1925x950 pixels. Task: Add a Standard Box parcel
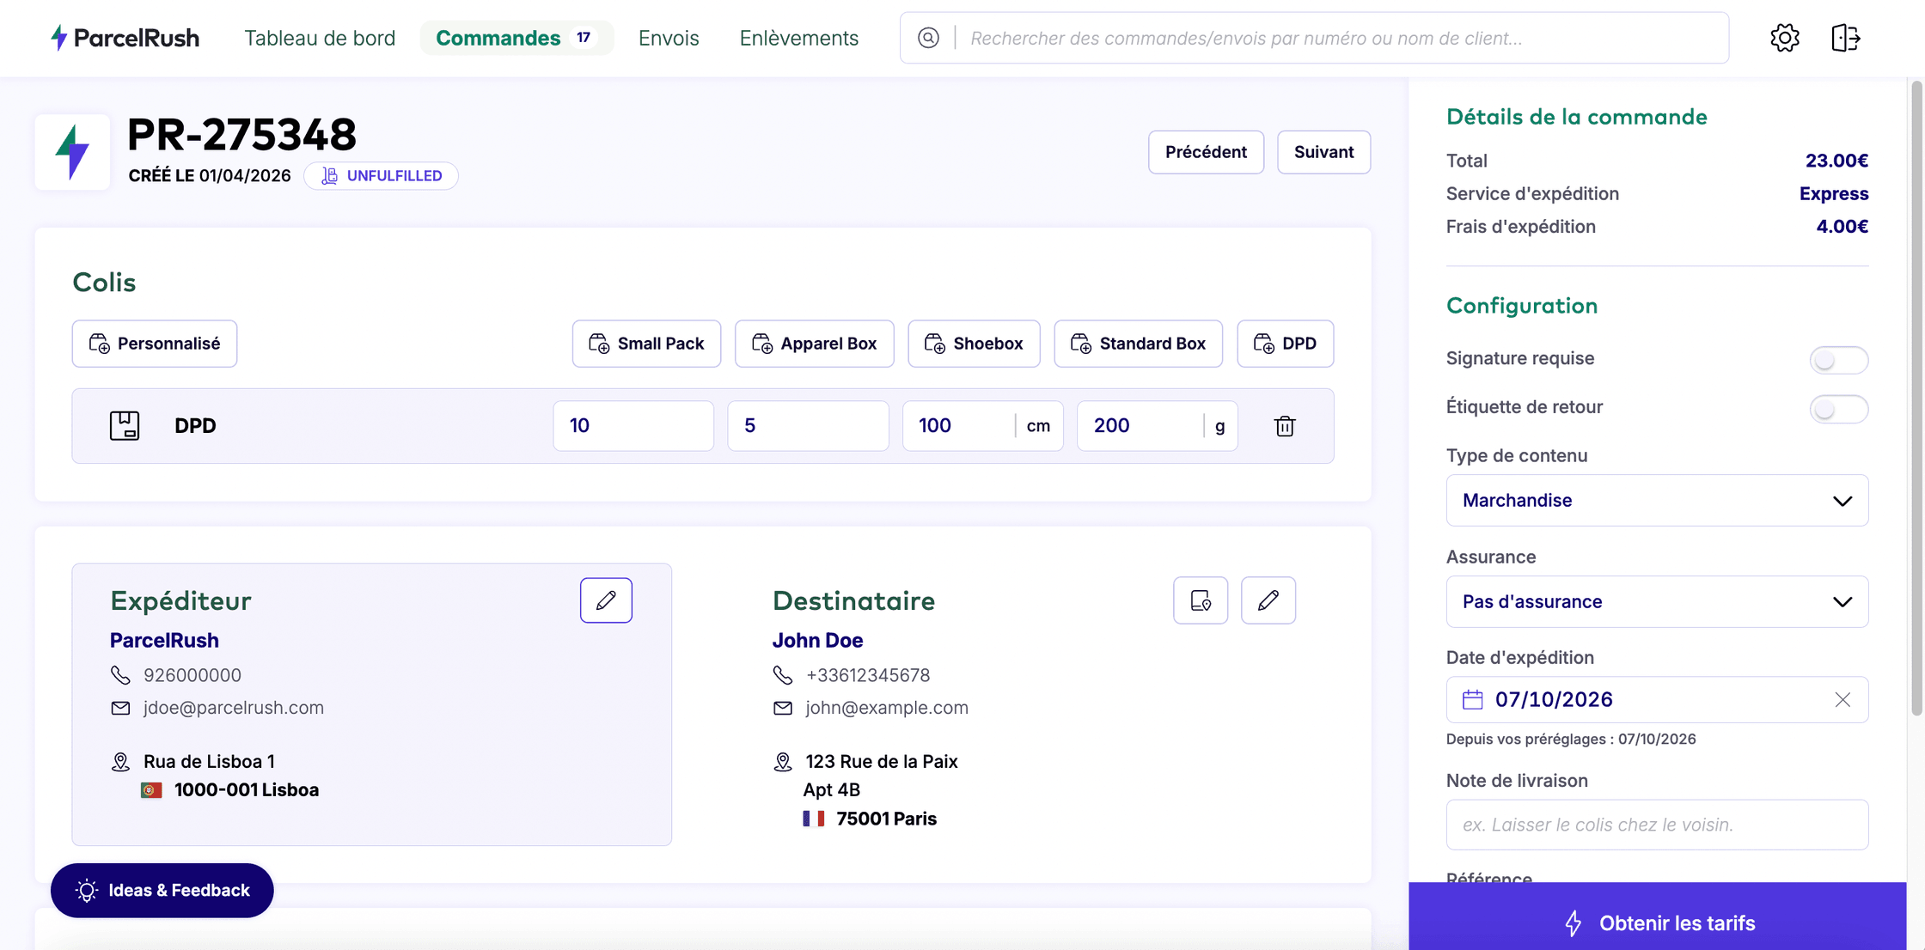(1138, 344)
